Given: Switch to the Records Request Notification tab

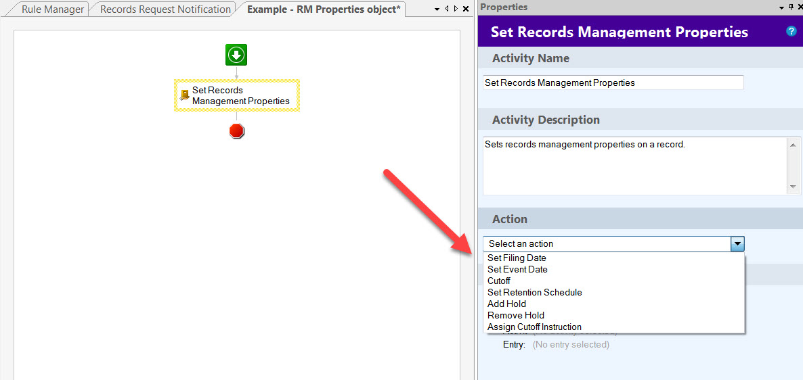Looking at the screenshot, I should point(165,9).
